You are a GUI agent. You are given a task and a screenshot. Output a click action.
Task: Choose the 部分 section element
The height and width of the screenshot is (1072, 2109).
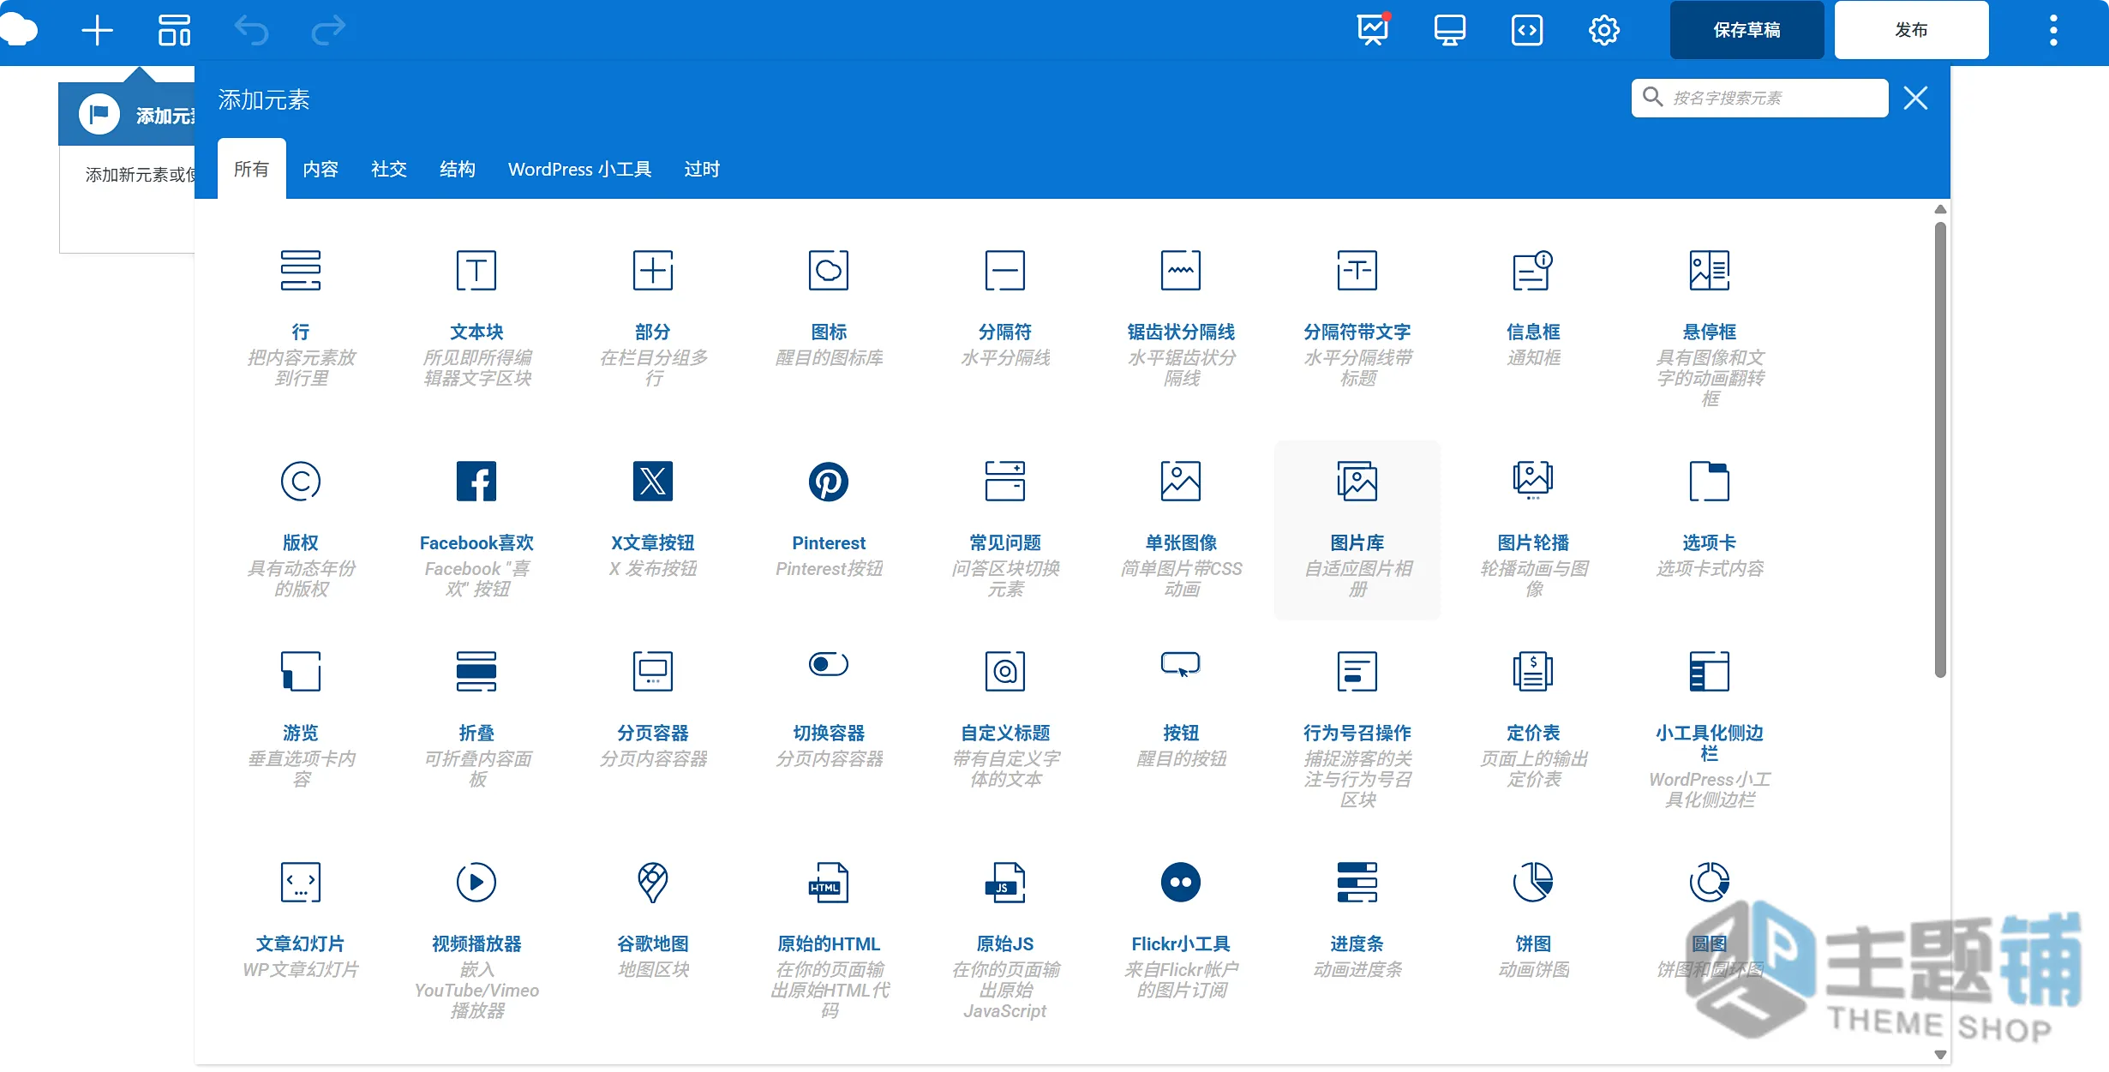tap(653, 319)
